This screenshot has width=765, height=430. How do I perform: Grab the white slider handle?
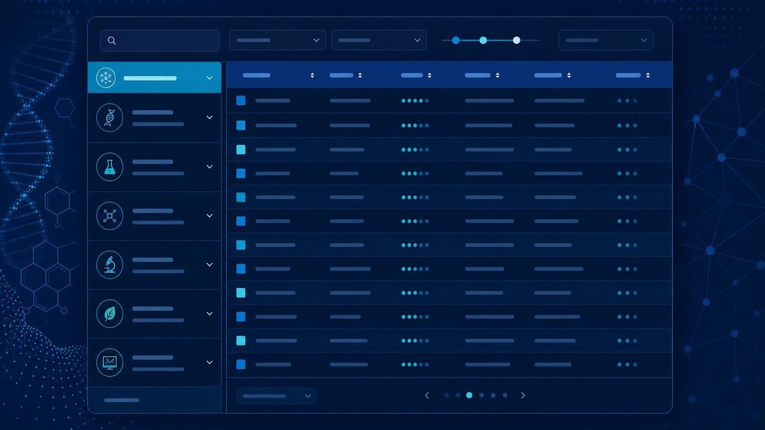(516, 40)
